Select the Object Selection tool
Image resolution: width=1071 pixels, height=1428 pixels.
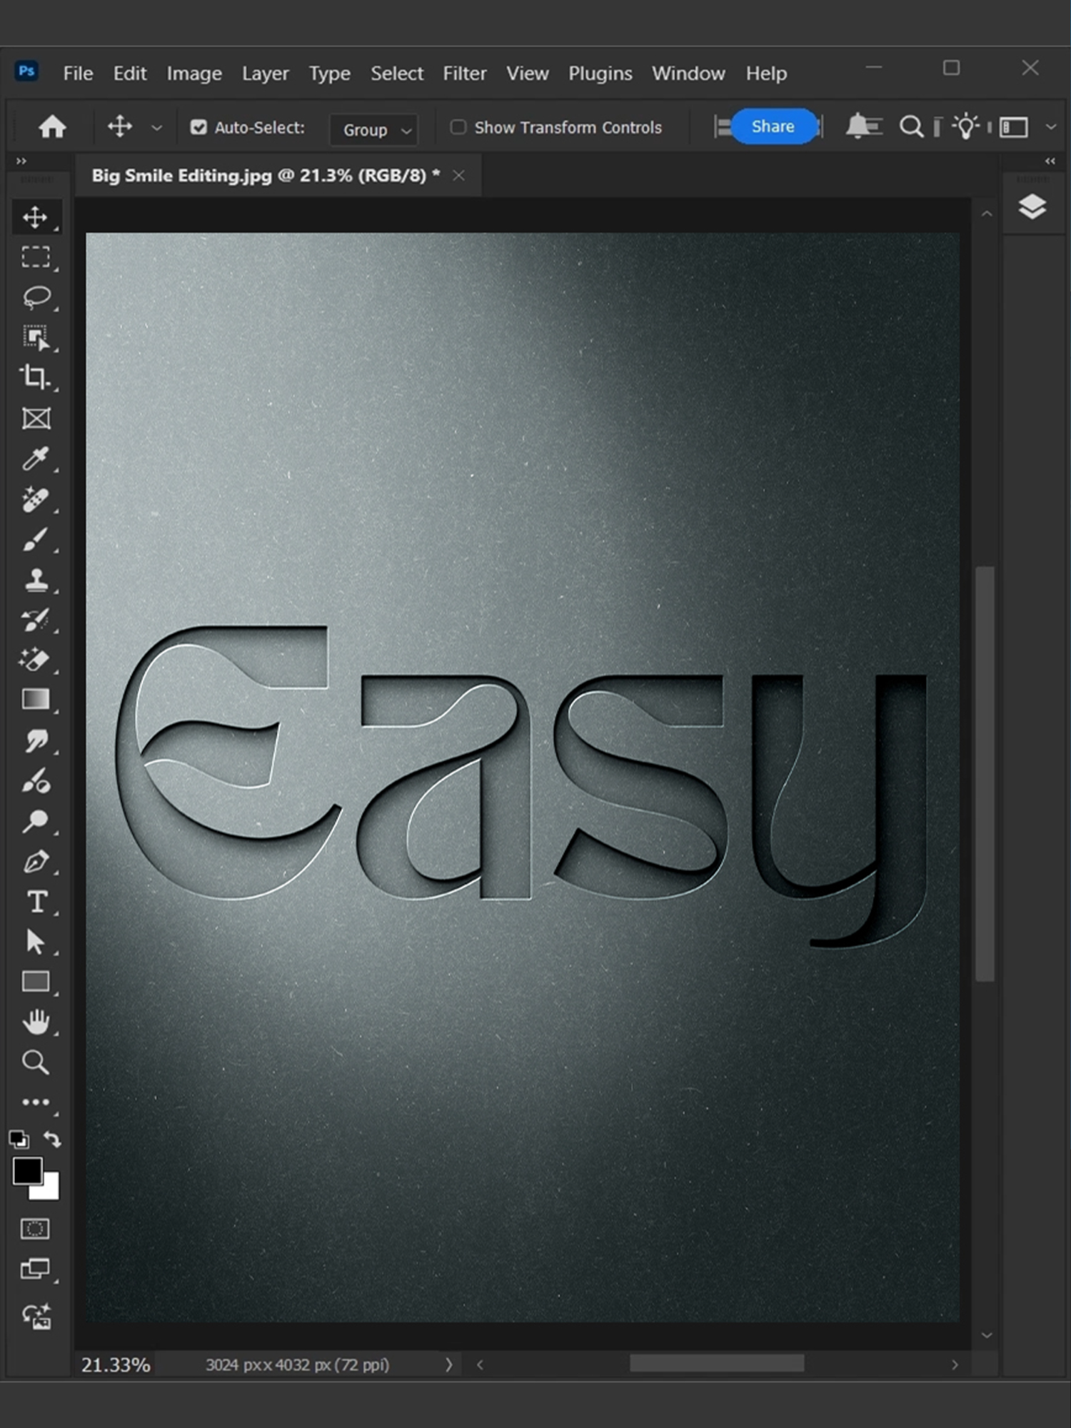[36, 337]
